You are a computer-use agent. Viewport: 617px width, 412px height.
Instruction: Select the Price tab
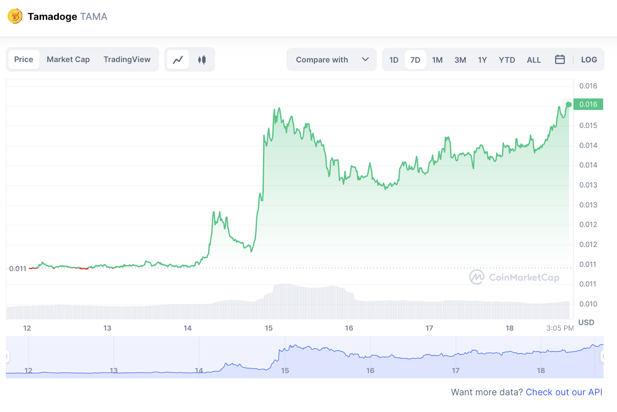(24, 60)
